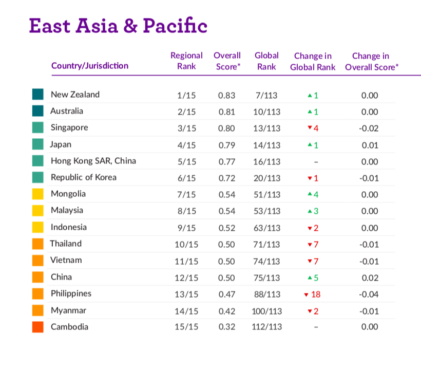Click global rank '100/113' cell

point(266,311)
